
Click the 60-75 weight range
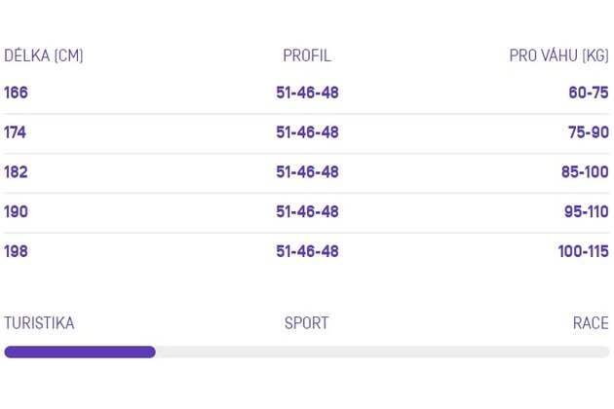click(x=589, y=93)
